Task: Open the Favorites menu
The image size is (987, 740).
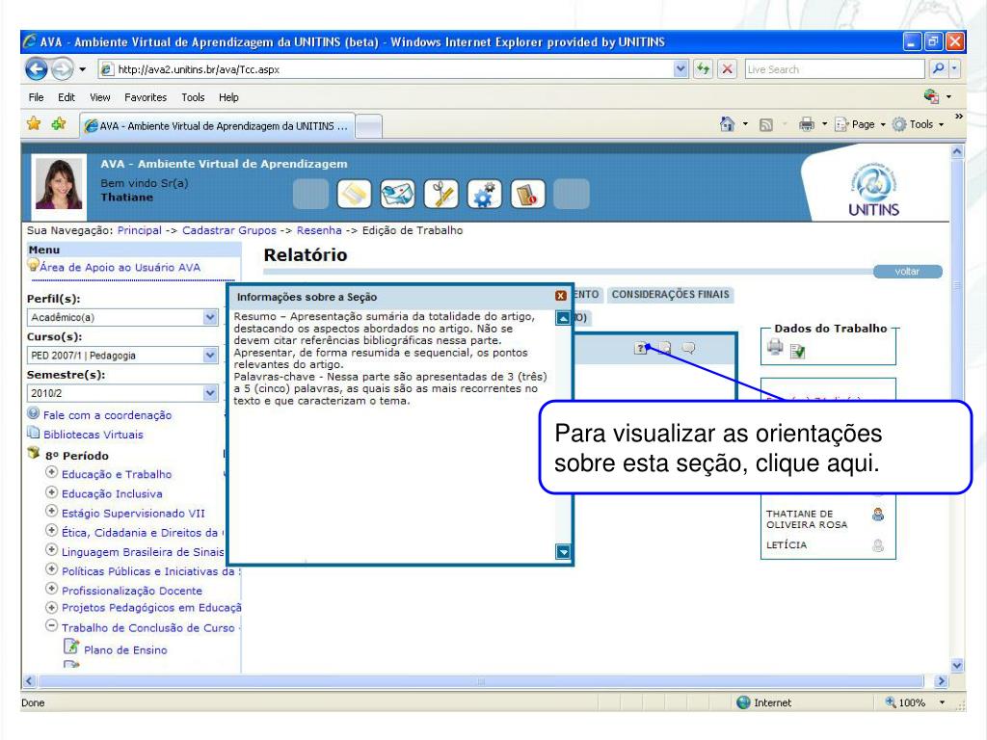Action: [x=146, y=97]
